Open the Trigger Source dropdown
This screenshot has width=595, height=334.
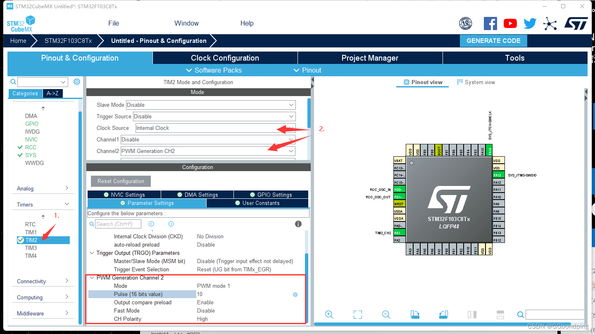(214, 116)
